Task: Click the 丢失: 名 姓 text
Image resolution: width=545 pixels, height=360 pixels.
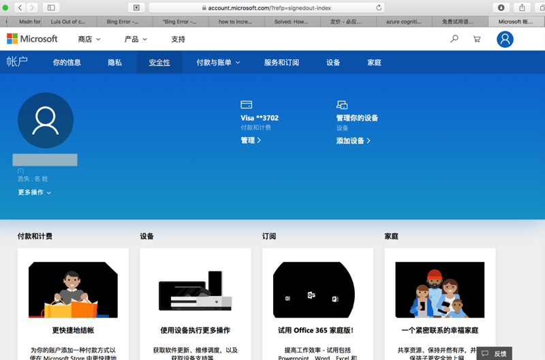Action: point(33,179)
